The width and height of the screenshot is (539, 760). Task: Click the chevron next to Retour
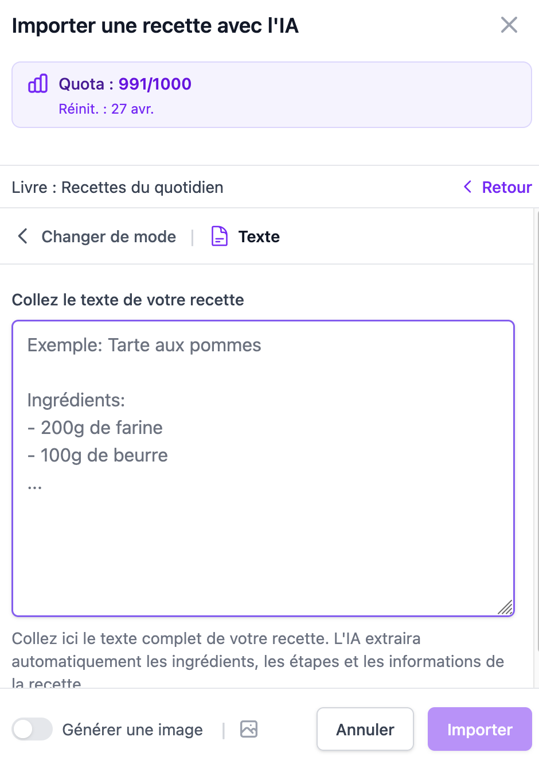(x=467, y=187)
